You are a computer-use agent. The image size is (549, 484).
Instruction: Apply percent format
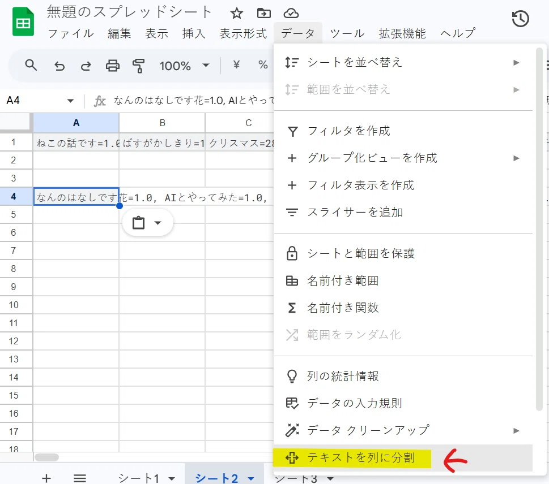(263, 64)
